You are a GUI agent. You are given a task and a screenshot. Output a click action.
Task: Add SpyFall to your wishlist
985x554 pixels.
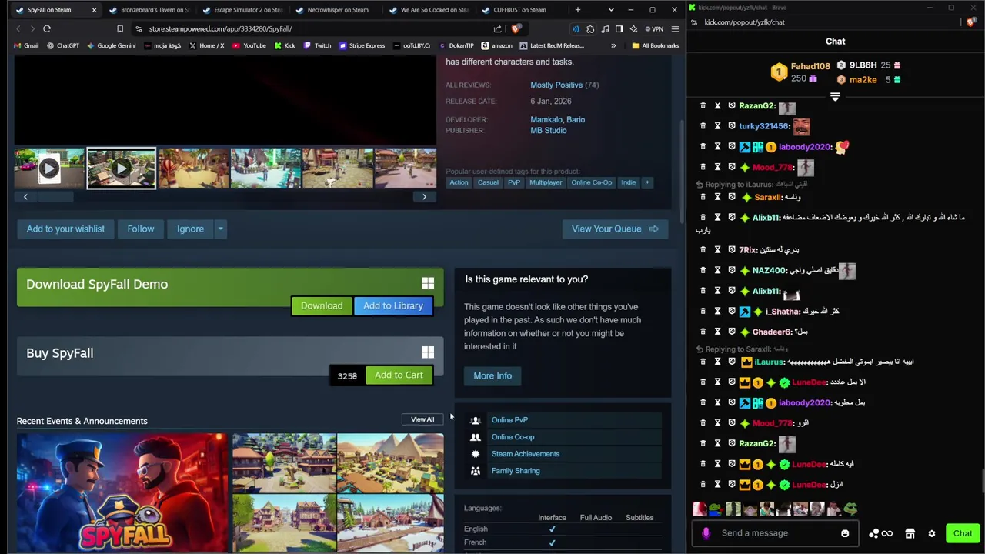65,229
